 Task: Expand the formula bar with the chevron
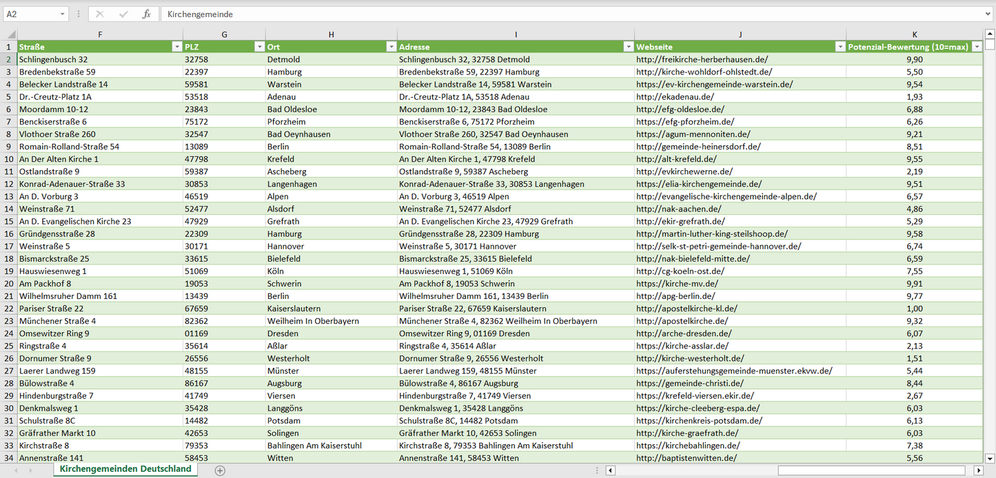click(988, 14)
